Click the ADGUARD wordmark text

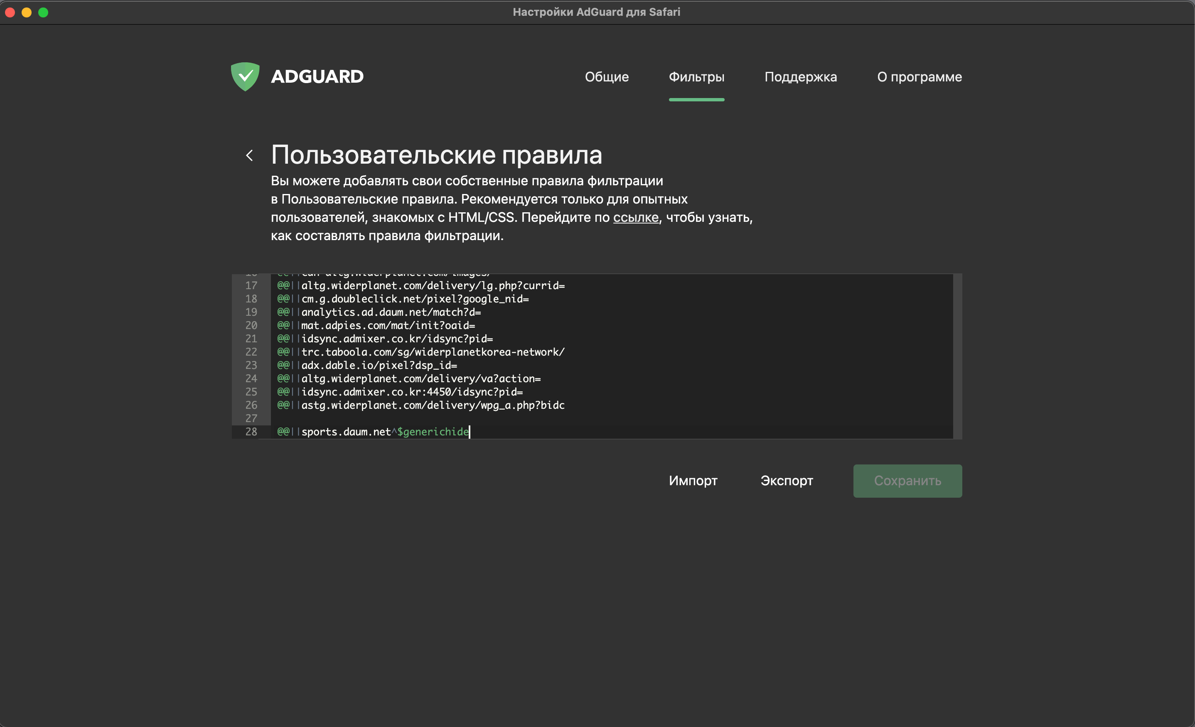pyautogui.click(x=317, y=76)
